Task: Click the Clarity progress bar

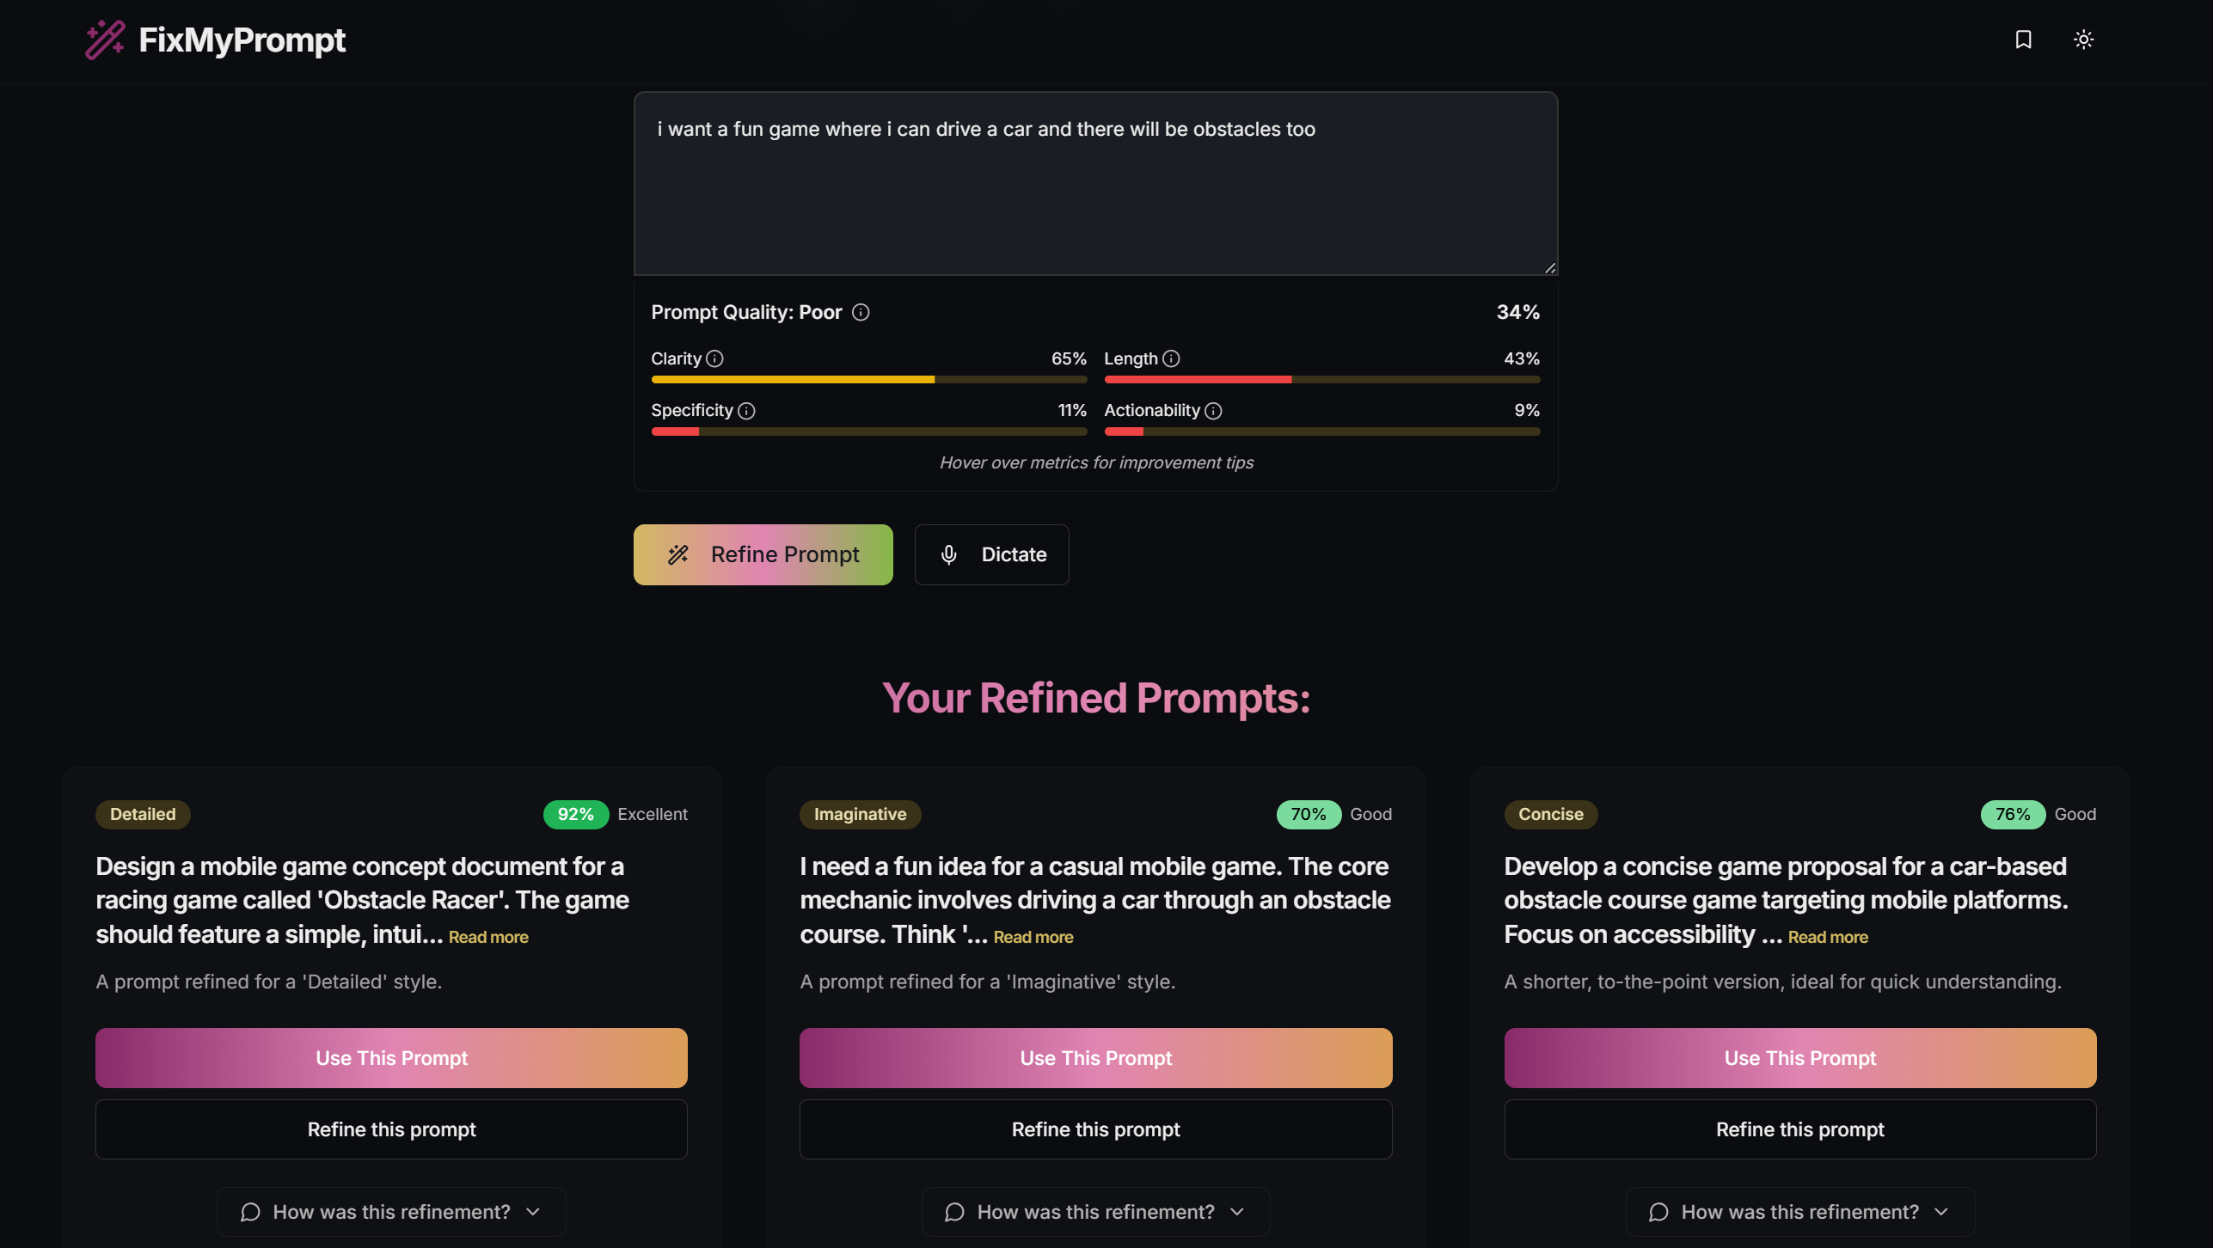Action: 868,379
